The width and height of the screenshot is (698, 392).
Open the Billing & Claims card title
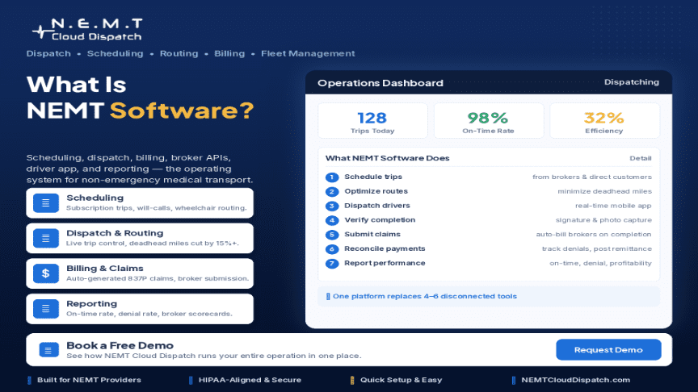(x=104, y=268)
